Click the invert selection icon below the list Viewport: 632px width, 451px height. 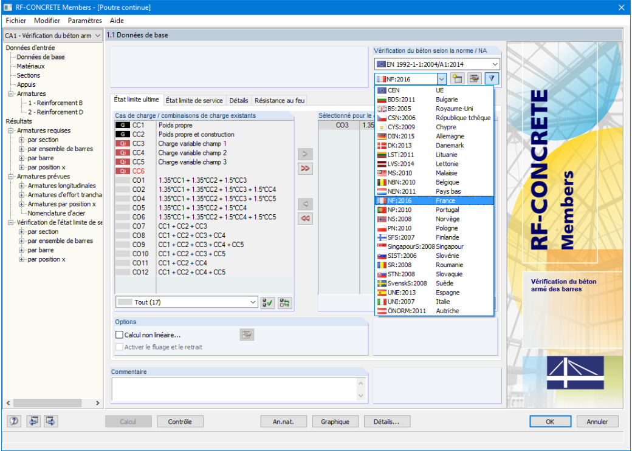(284, 302)
